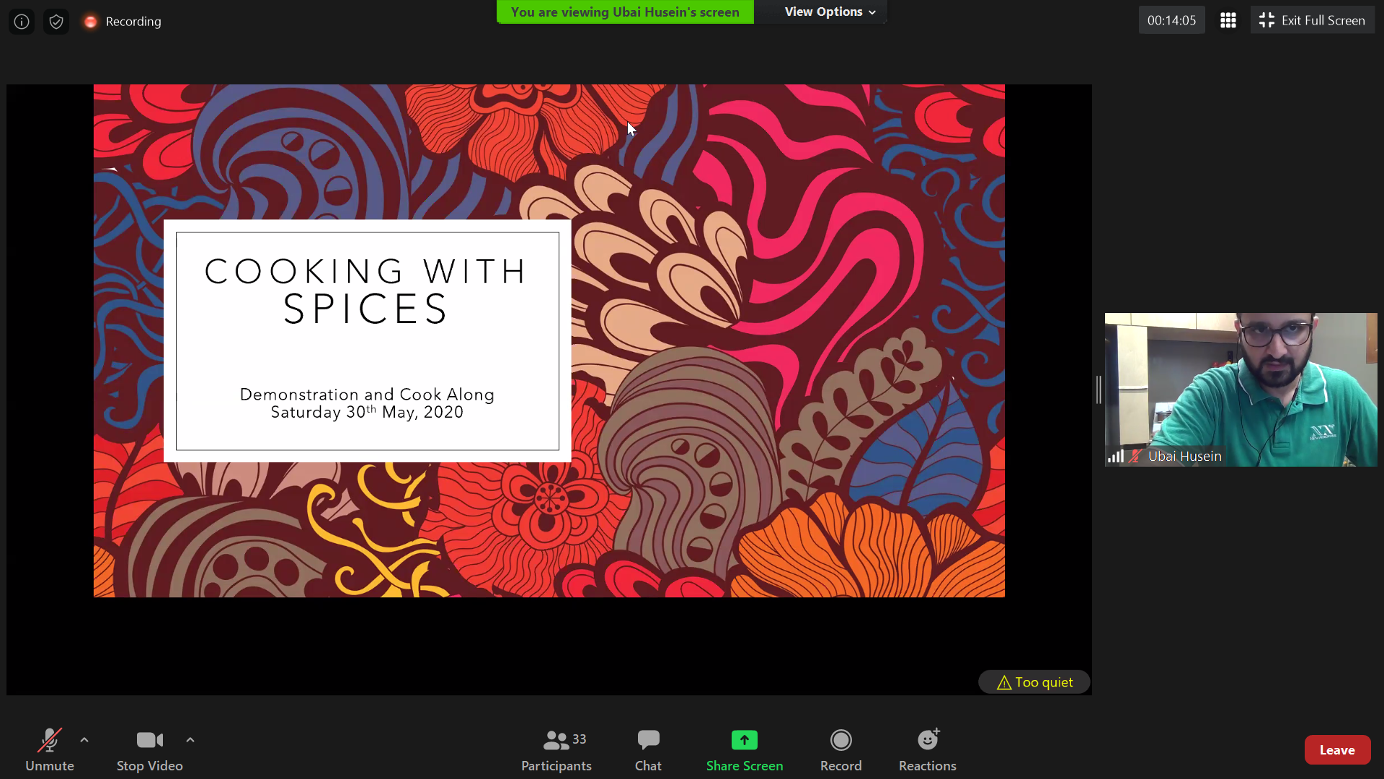
Task: Expand video options arrow beside Stop Video
Action: (190, 740)
